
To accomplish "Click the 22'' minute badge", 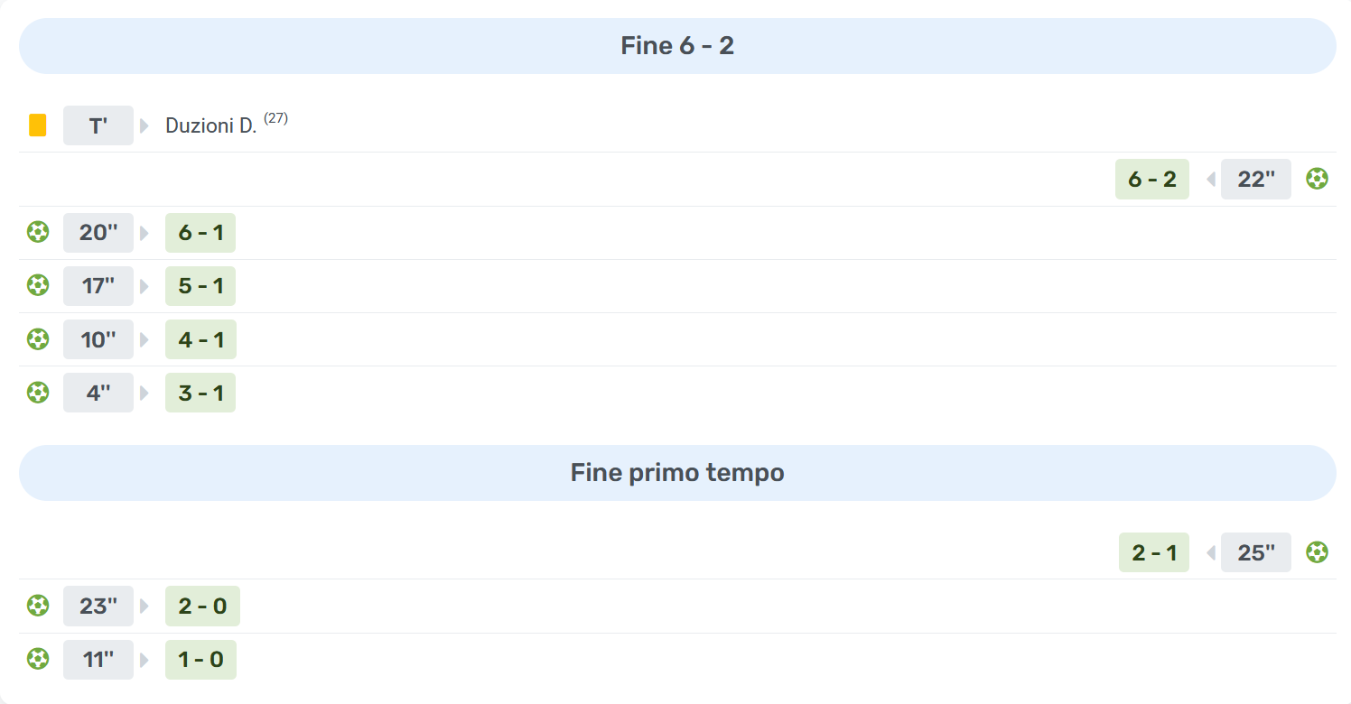I will click(1256, 179).
